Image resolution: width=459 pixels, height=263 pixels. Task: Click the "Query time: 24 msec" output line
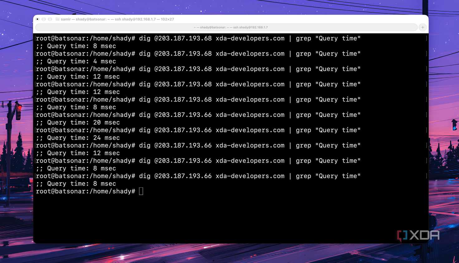click(x=78, y=138)
